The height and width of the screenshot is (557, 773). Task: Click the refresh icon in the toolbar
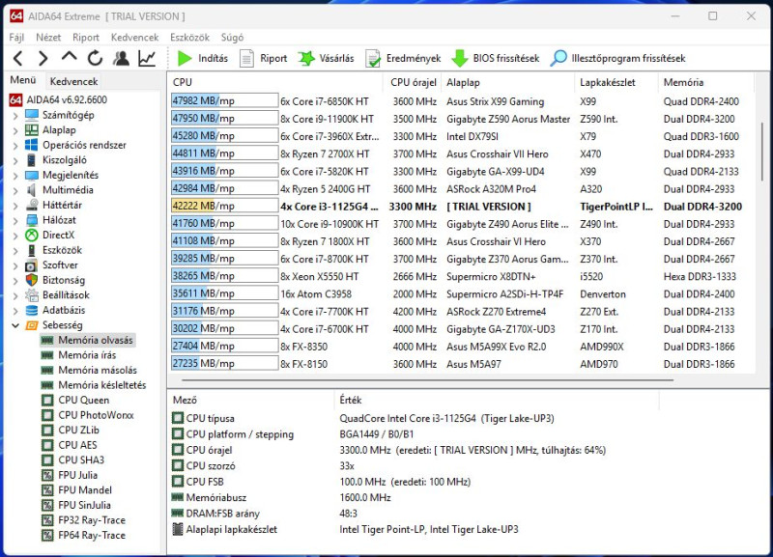tap(95, 59)
